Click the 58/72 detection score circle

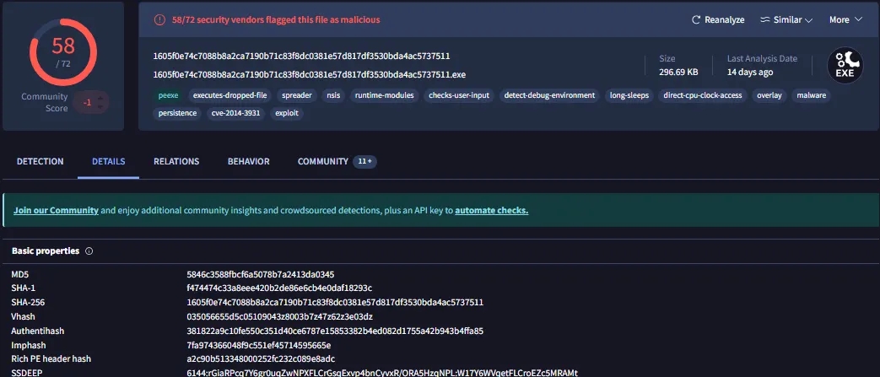(63, 51)
